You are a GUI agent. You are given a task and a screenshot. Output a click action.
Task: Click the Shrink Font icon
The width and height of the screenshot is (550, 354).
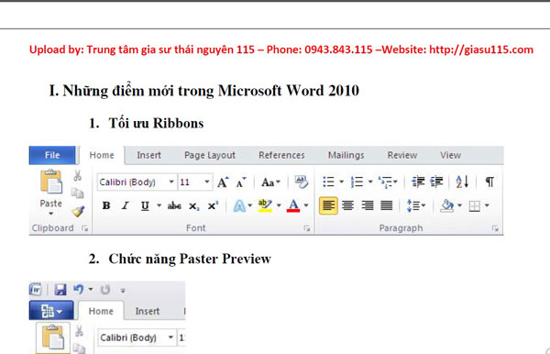pos(241,183)
